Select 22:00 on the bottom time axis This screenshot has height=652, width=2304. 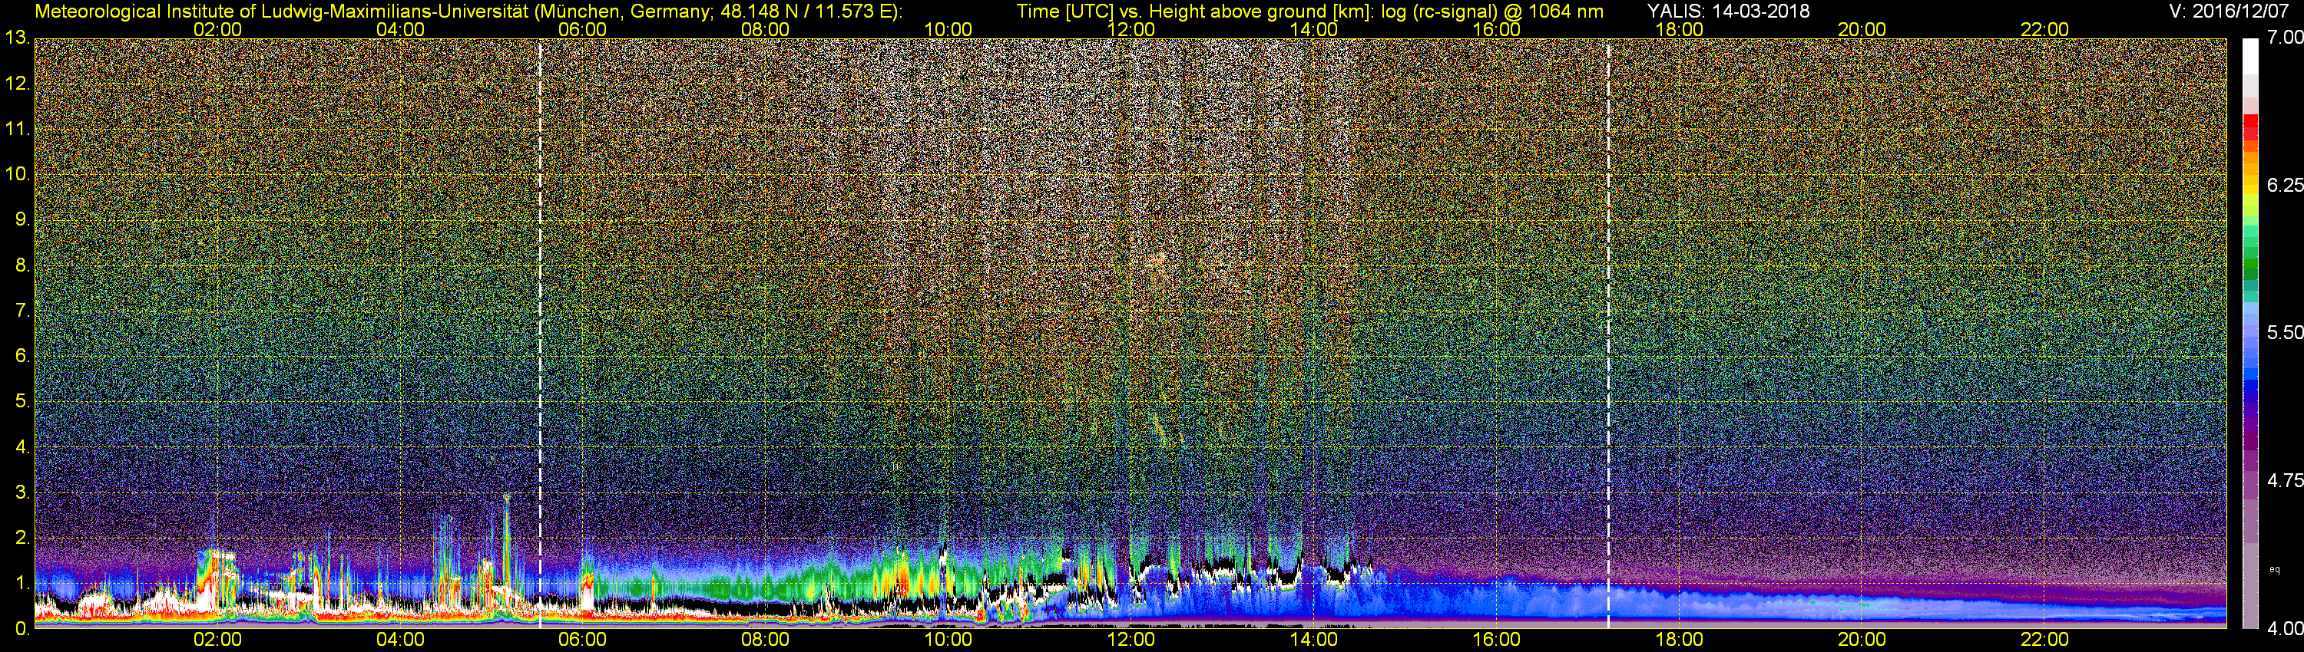click(2044, 640)
